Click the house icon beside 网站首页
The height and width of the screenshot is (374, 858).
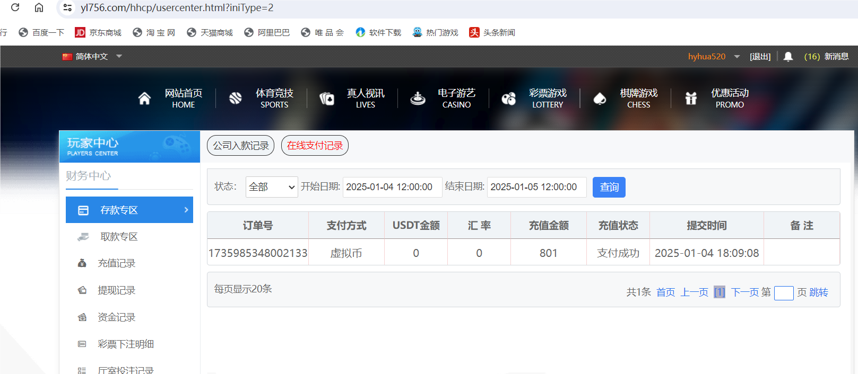pyautogui.click(x=144, y=99)
